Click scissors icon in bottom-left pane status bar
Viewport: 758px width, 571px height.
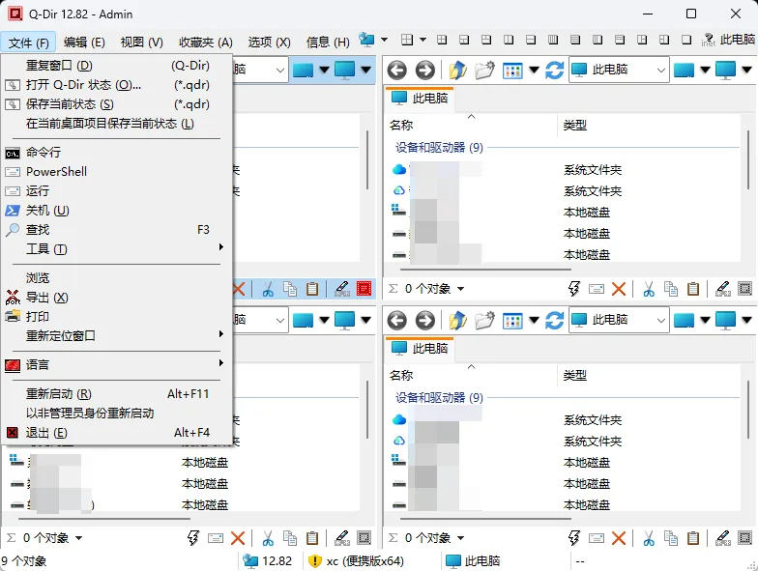[268, 537]
